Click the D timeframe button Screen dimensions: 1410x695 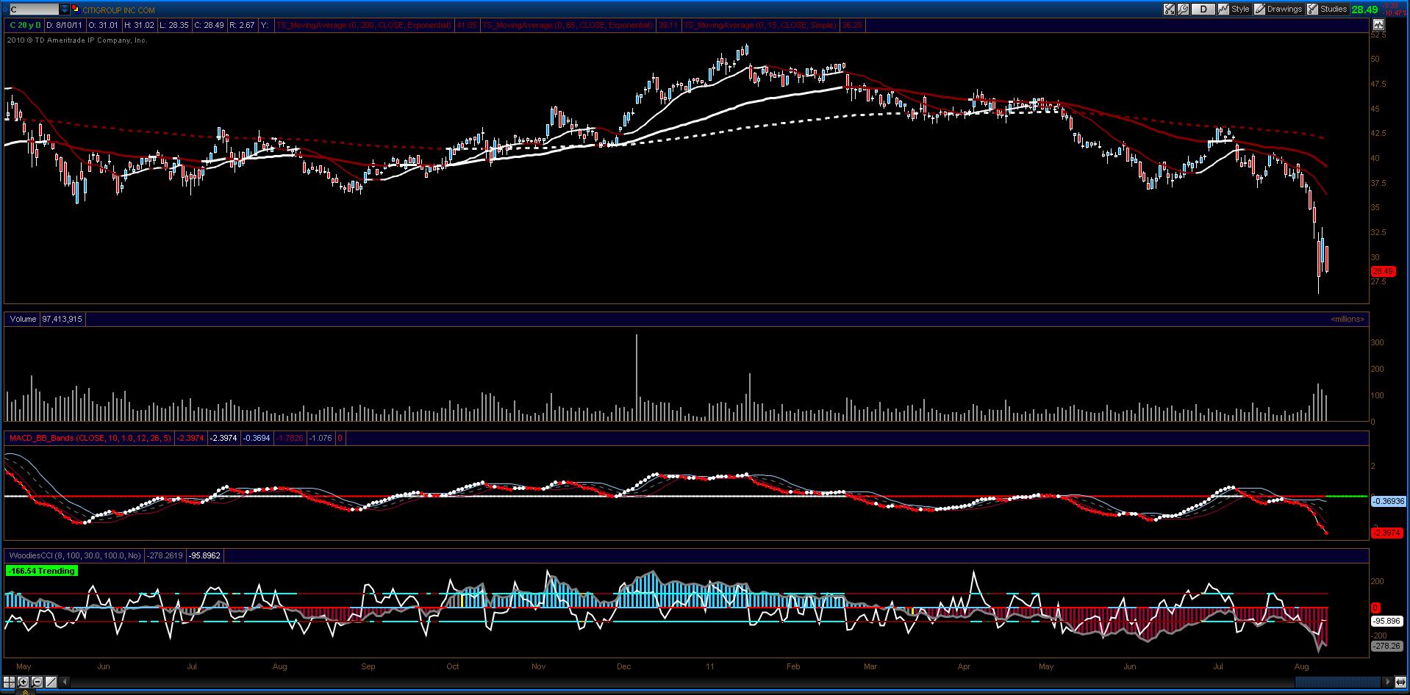click(x=1203, y=10)
